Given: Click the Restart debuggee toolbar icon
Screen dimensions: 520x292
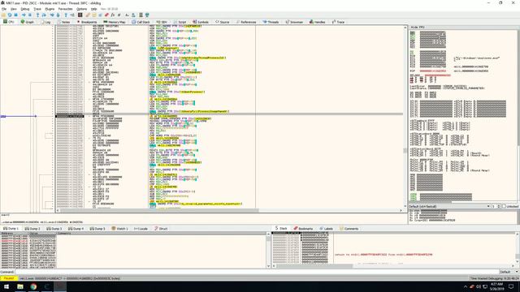Looking at the screenshot, I should [10, 15].
